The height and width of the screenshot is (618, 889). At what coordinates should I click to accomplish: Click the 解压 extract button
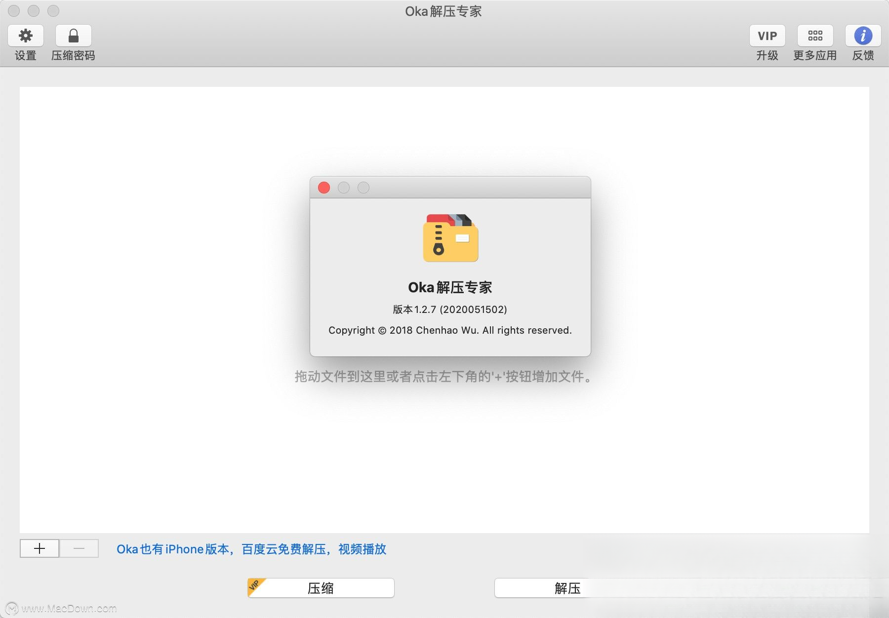coord(567,588)
